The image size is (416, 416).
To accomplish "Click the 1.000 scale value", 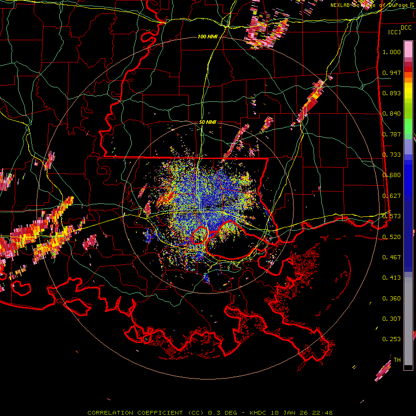I will pos(392,52).
